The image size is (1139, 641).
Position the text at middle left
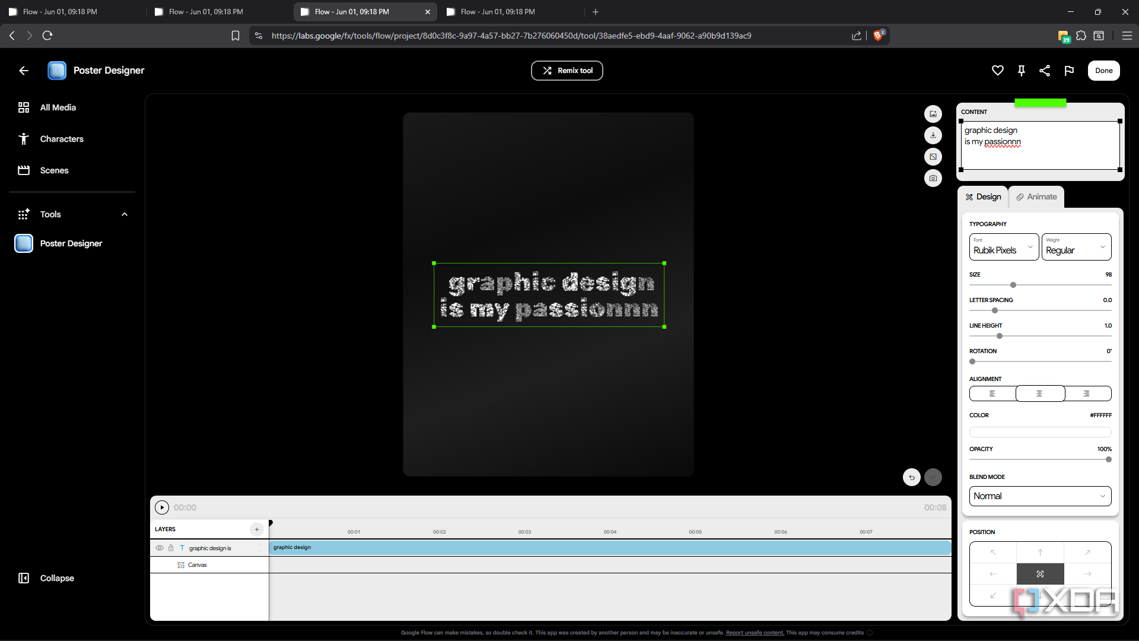pos(993,574)
